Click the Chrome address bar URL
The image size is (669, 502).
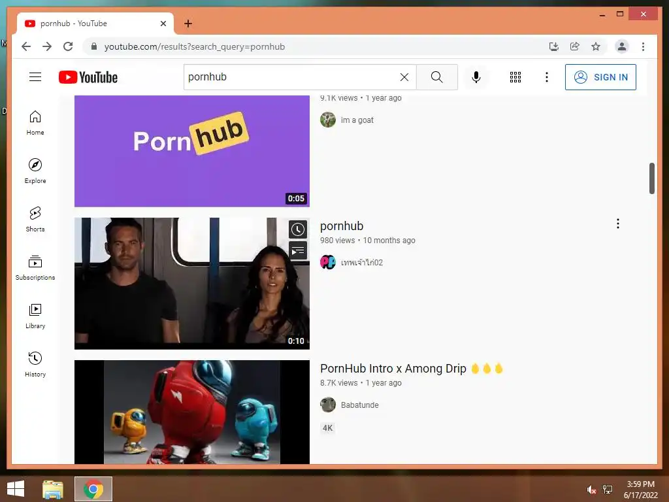click(x=195, y=46)
